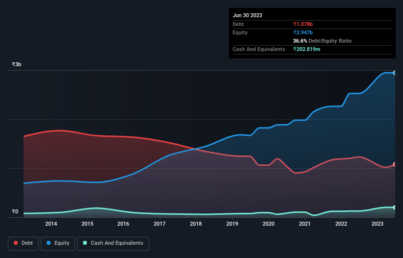Select the 2016 x-axis label
Image resolution: width=403 pixels, height=258 pixels.
tap(123, 224)
